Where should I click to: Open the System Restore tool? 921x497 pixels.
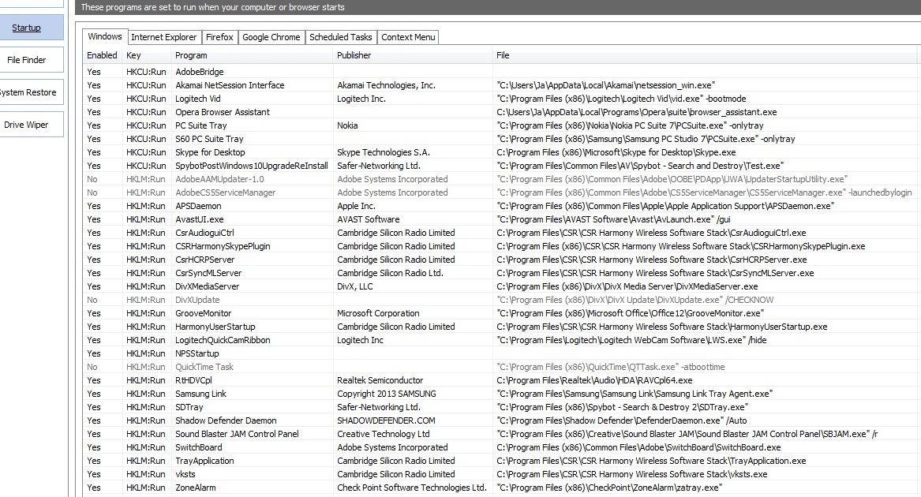coord(28,92)
